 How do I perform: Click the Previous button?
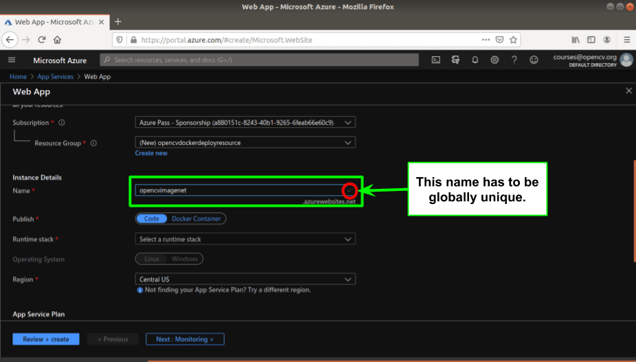[113, 339]
